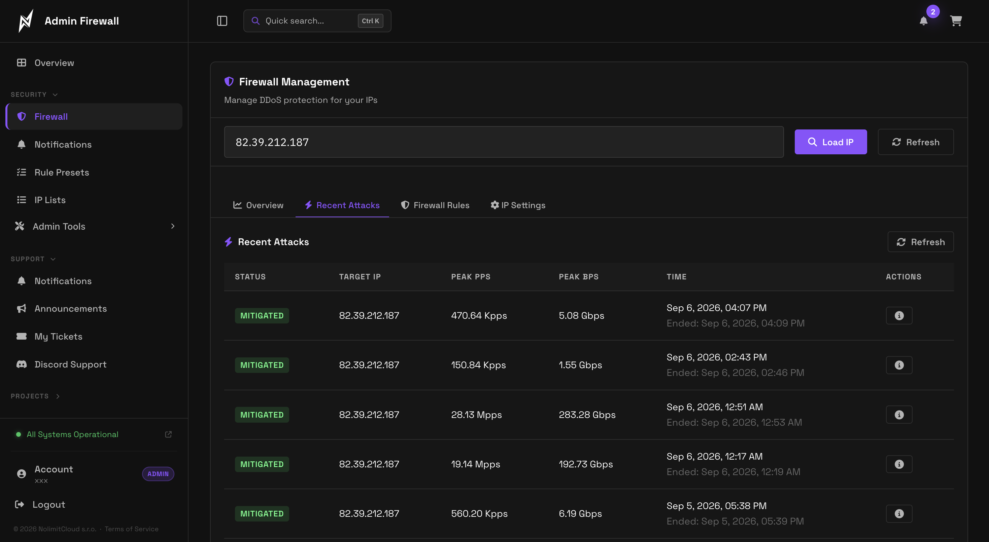View info for Sep 5 05:38 PM attack
This screenshot has height=542, width=989.
click(x=899, y=514)
